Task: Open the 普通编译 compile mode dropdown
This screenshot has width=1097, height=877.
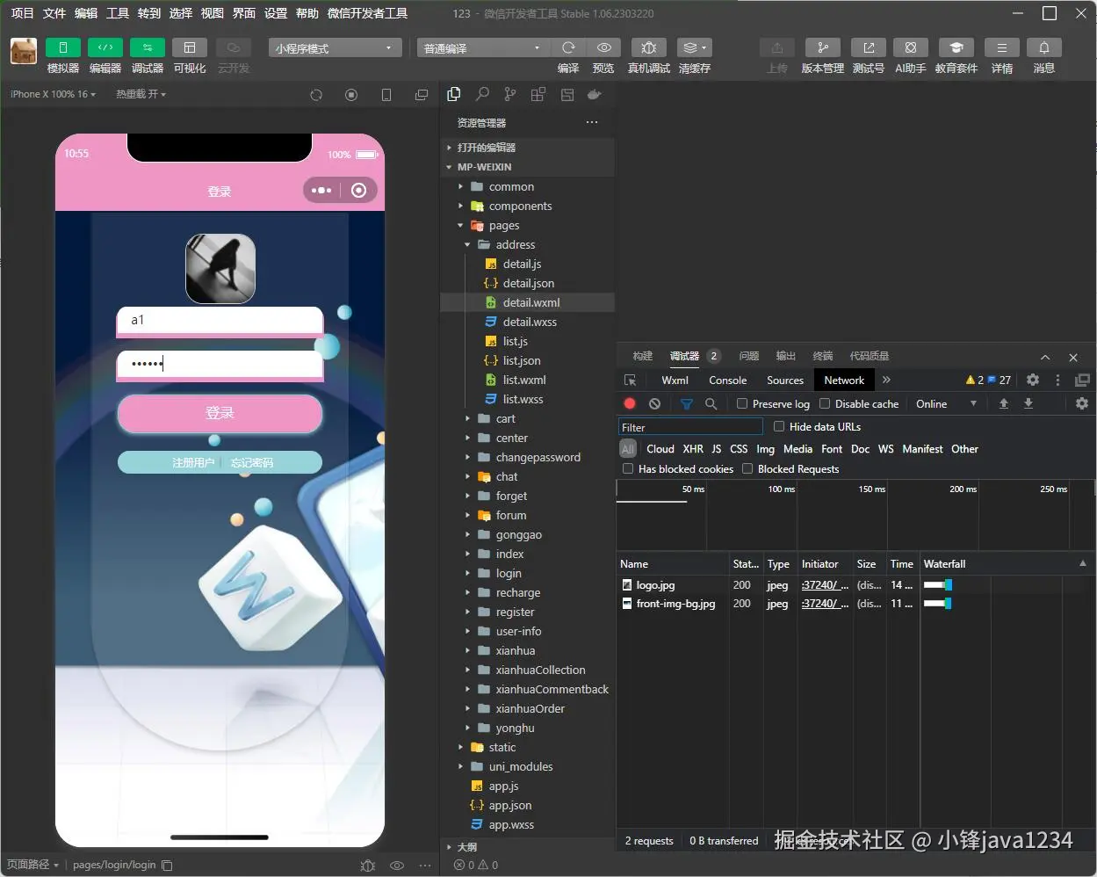Action: 482,47
